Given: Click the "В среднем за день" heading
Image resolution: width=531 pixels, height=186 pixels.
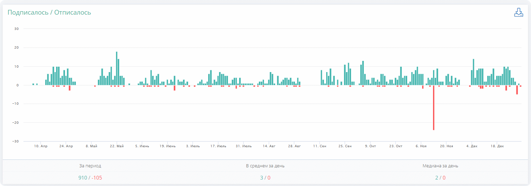Looking at the screenshot, I should click(x=265, y=166).
